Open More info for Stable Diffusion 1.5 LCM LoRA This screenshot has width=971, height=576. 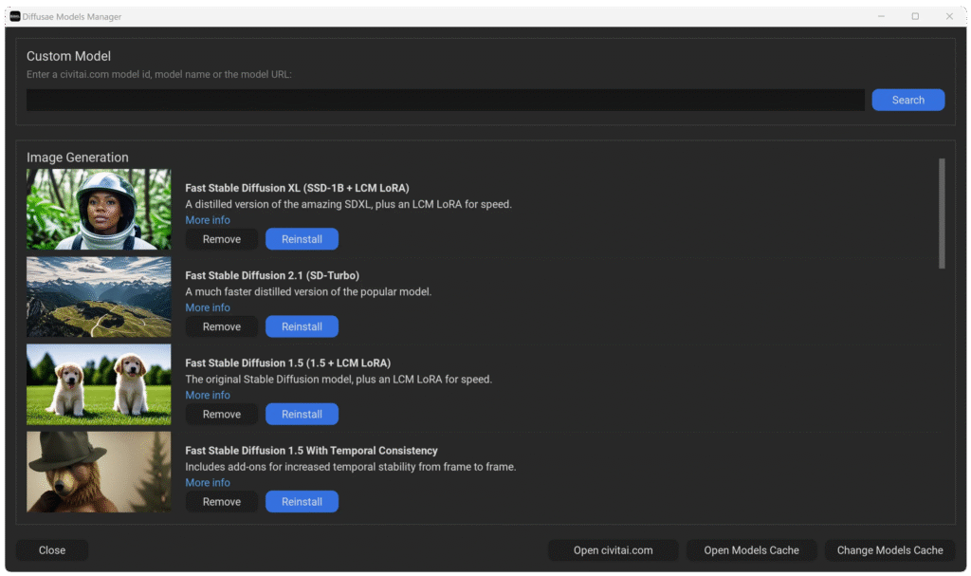pyautogui.click(x=208, y=395)
